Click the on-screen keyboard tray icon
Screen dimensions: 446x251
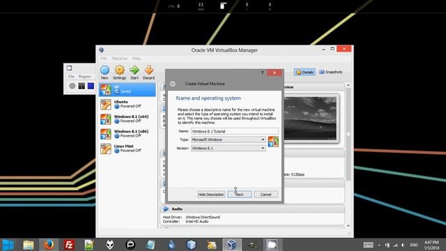point(369,245)
